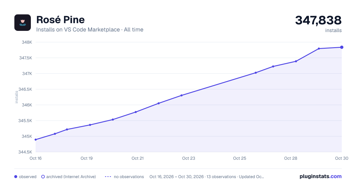Click the 344.5K y-axis label
The width and height of the screenshot is (356, 187).
coord(25,152)
